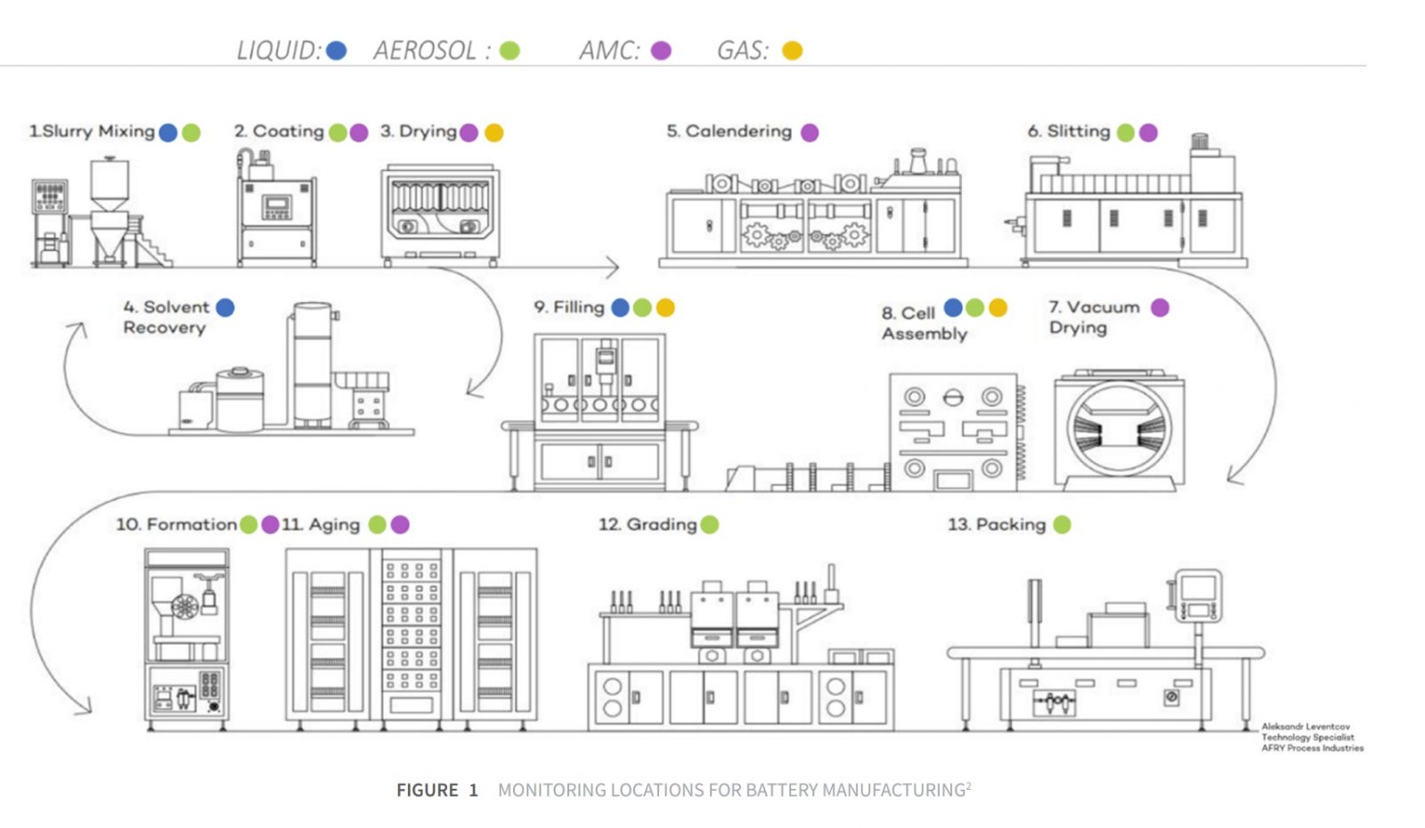
Task: Select the Coating machine drawing
Action: point(276,211)
